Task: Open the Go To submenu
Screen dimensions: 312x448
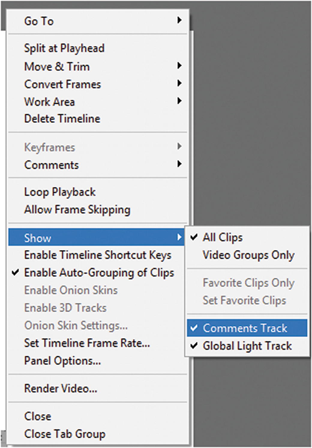Action: point(39,21)
